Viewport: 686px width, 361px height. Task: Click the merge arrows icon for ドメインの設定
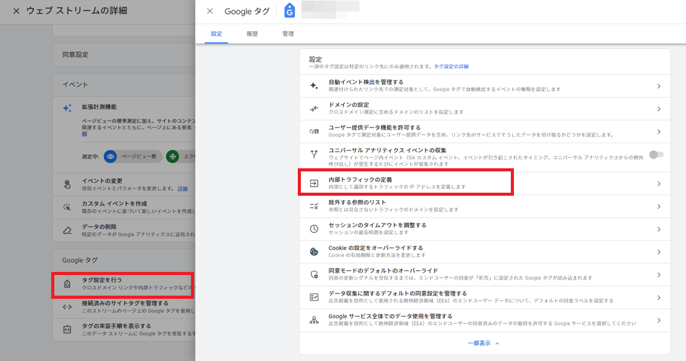(x=314, y=109)
